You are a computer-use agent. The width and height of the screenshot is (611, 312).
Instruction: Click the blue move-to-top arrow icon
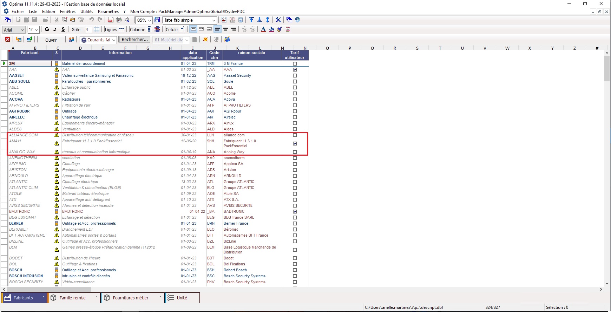point(251,20)
